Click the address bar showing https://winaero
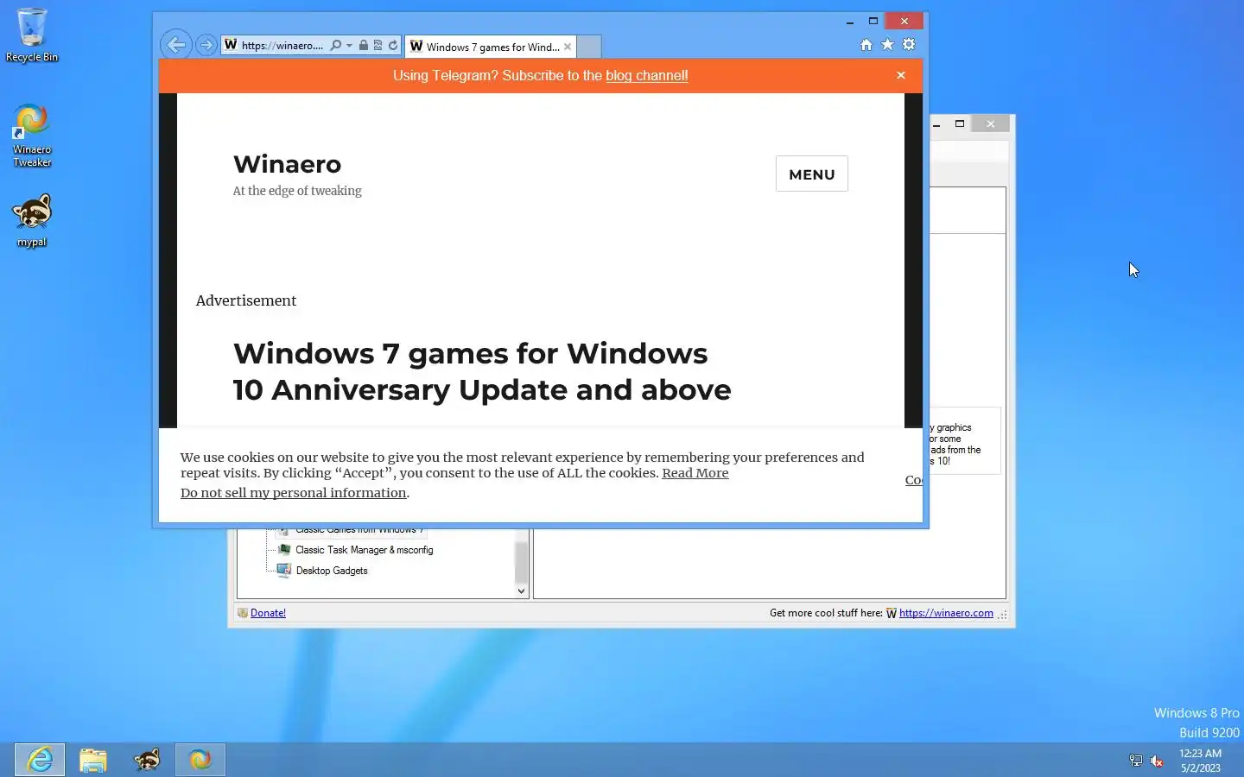This screenshot has width=1244, height=777. point(282,45)
